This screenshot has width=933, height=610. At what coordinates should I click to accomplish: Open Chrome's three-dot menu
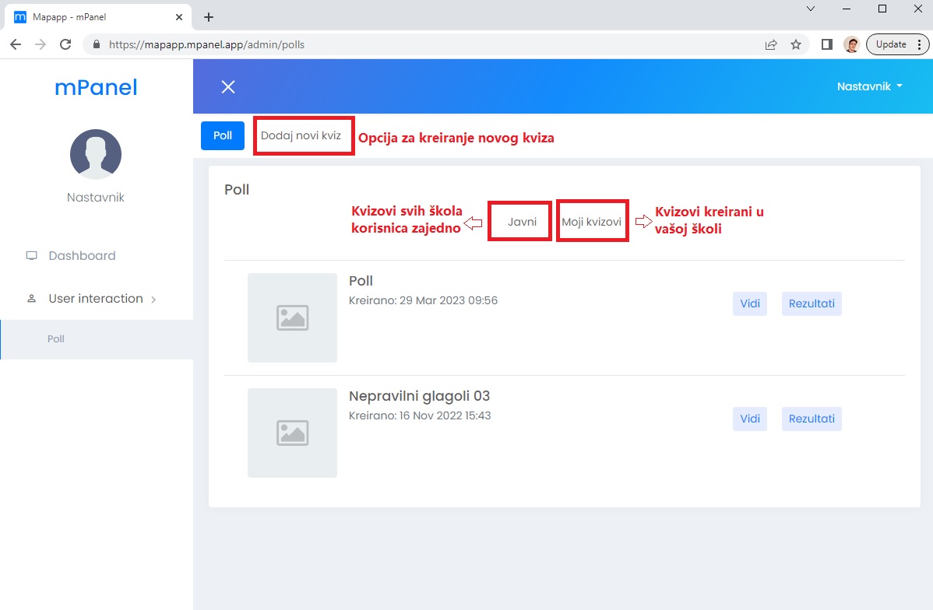(x=919, y=44)
